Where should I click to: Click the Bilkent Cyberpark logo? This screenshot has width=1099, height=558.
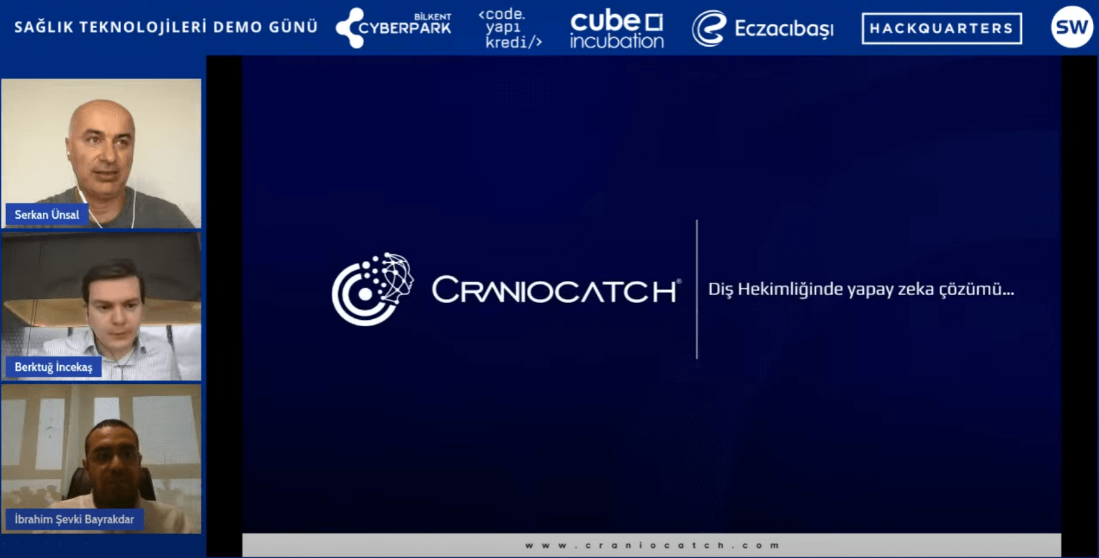(x=393, y=28)
